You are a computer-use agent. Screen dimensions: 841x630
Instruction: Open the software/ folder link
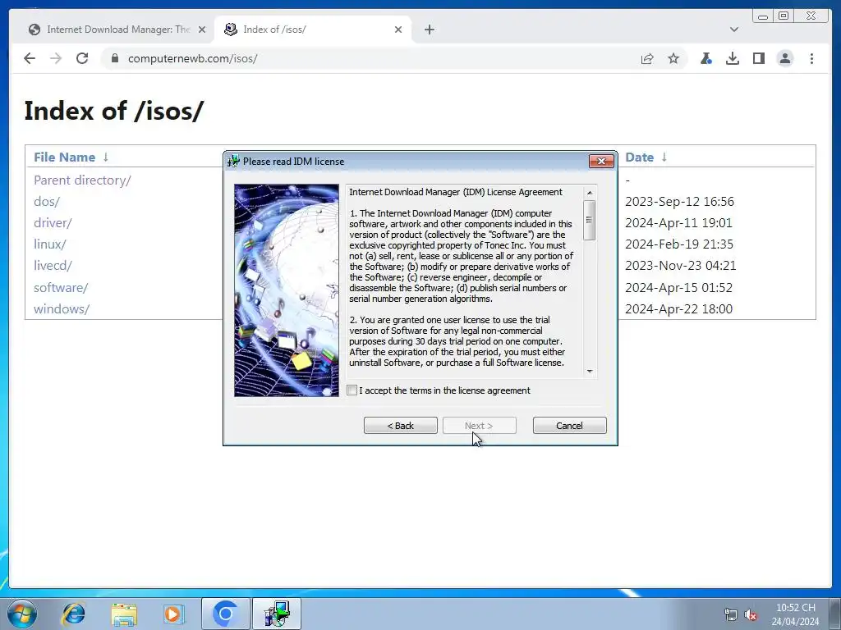pyautogui.click(x=61, y=288)
